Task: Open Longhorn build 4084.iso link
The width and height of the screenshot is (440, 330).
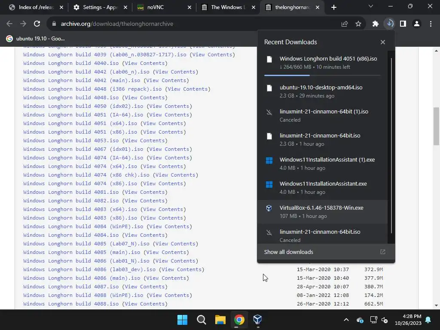Action: pos(71,235)
